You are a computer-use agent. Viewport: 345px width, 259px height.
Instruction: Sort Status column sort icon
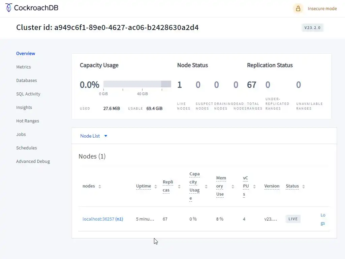(304, 186)
